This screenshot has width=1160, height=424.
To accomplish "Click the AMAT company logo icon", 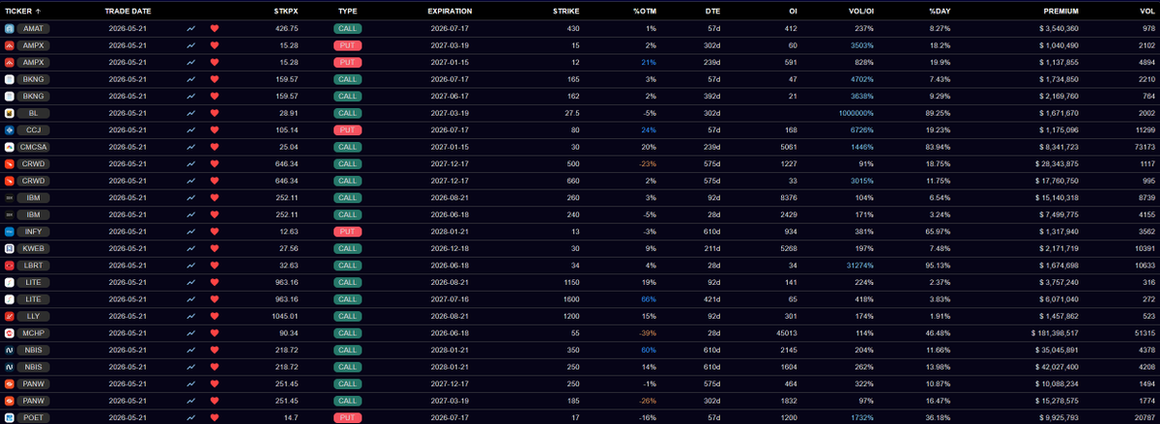I will [9, 29].
